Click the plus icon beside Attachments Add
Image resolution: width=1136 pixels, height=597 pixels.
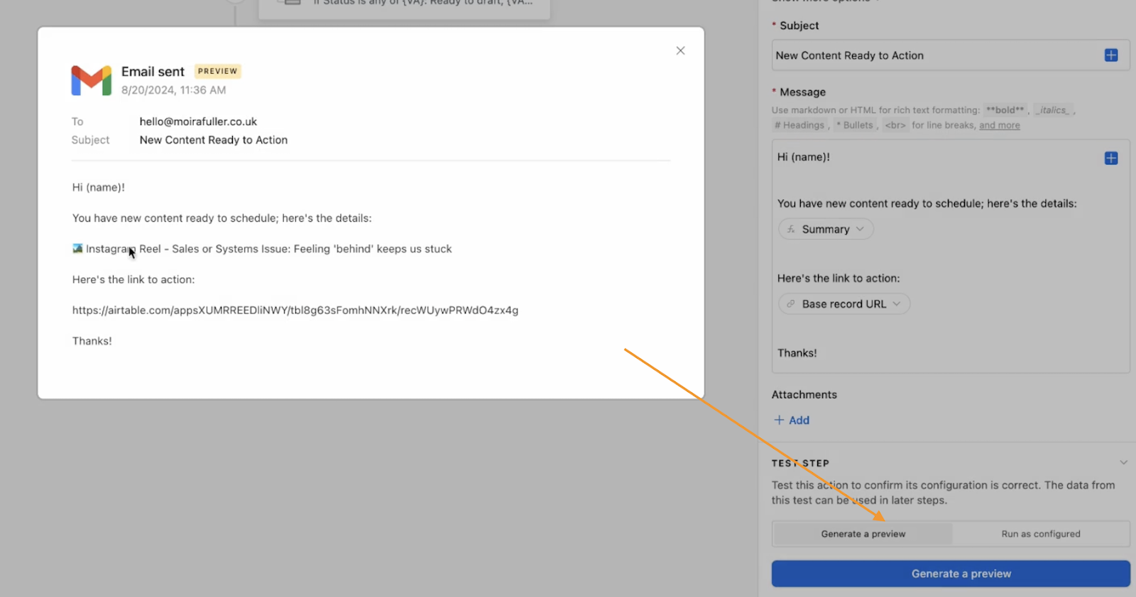(x=779, y=420)
